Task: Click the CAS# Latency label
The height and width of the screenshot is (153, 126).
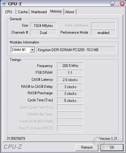Action: (42, 80)
